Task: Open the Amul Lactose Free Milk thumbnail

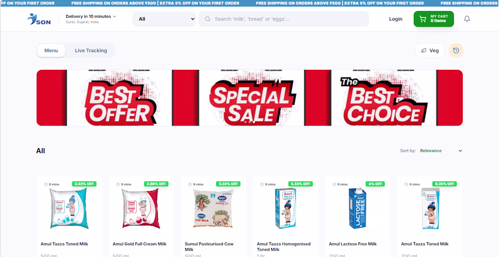Action: click(357, 209)
